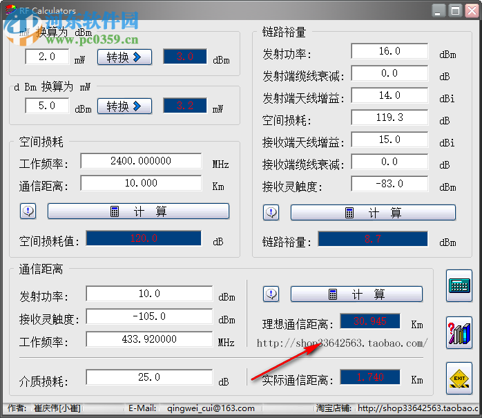Select the 3.0 dBm result box
This screenshot has width=482, height=418.
(x=185, y=57)
